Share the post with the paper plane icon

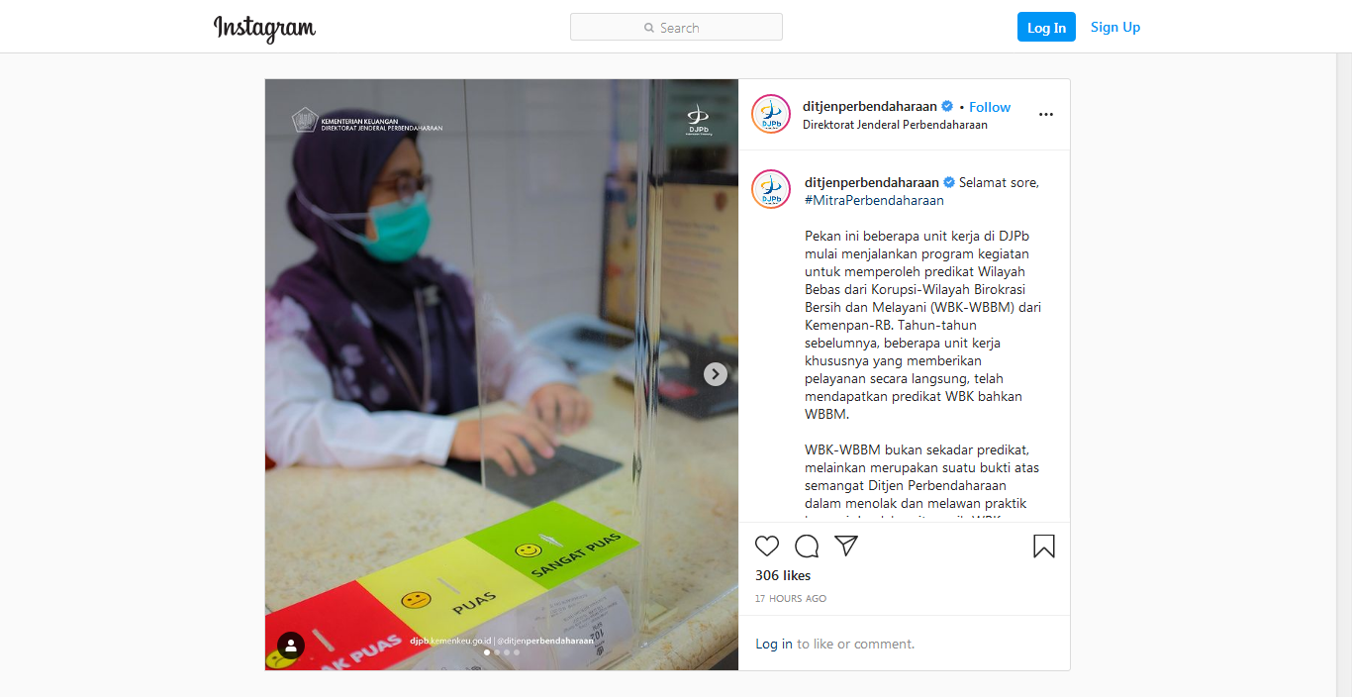[846, 546]
